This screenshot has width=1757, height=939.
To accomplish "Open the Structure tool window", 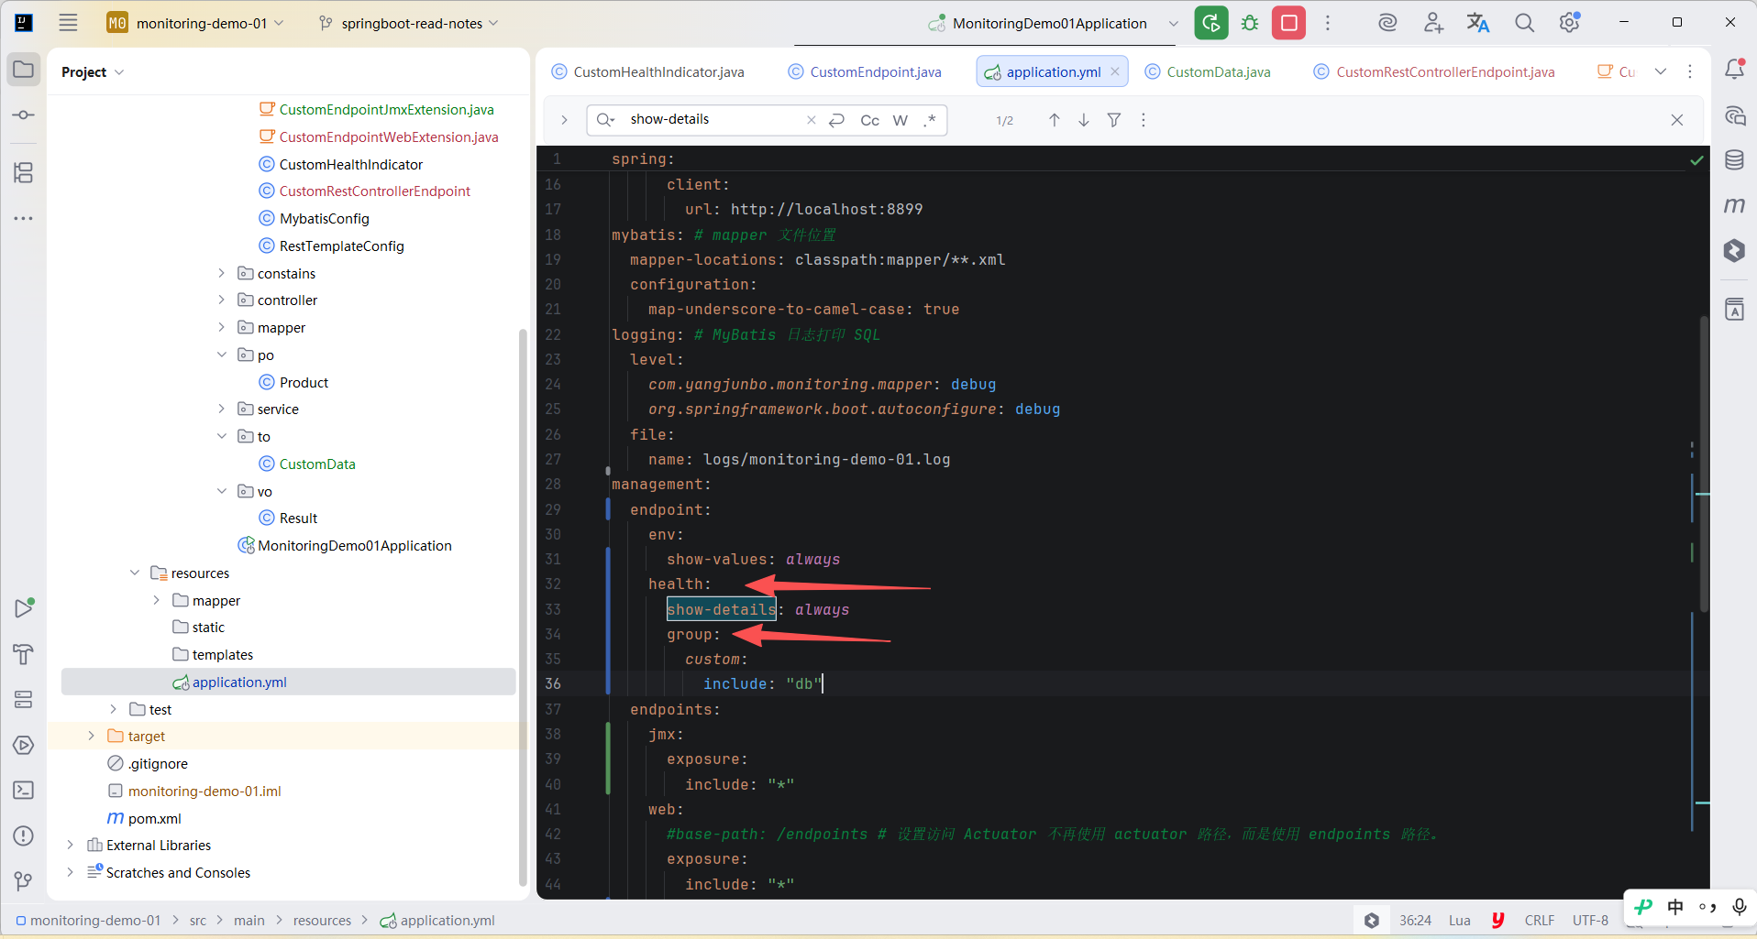I will tap(24, 172).
